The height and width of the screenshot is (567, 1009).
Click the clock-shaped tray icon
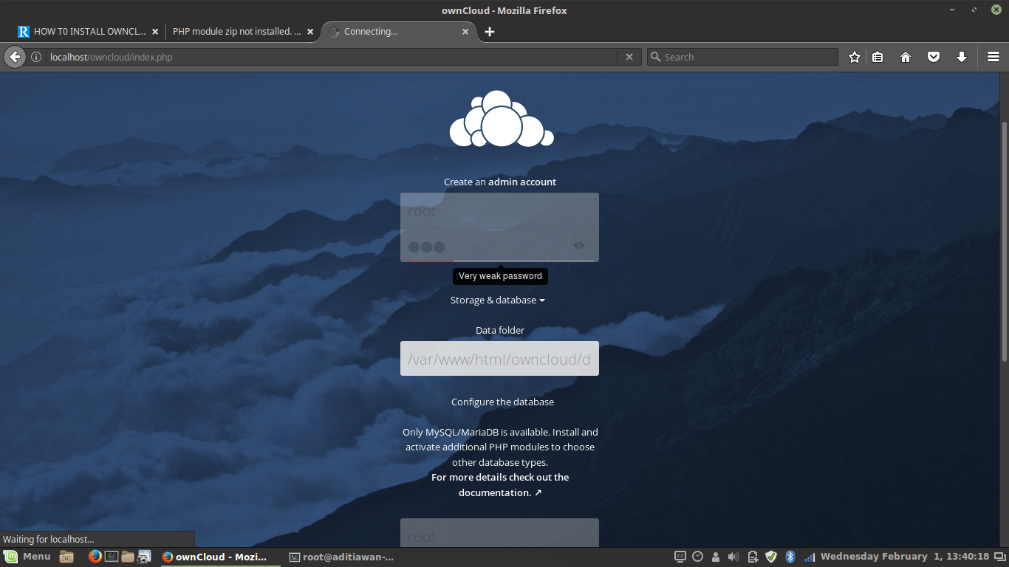[698, 557]
